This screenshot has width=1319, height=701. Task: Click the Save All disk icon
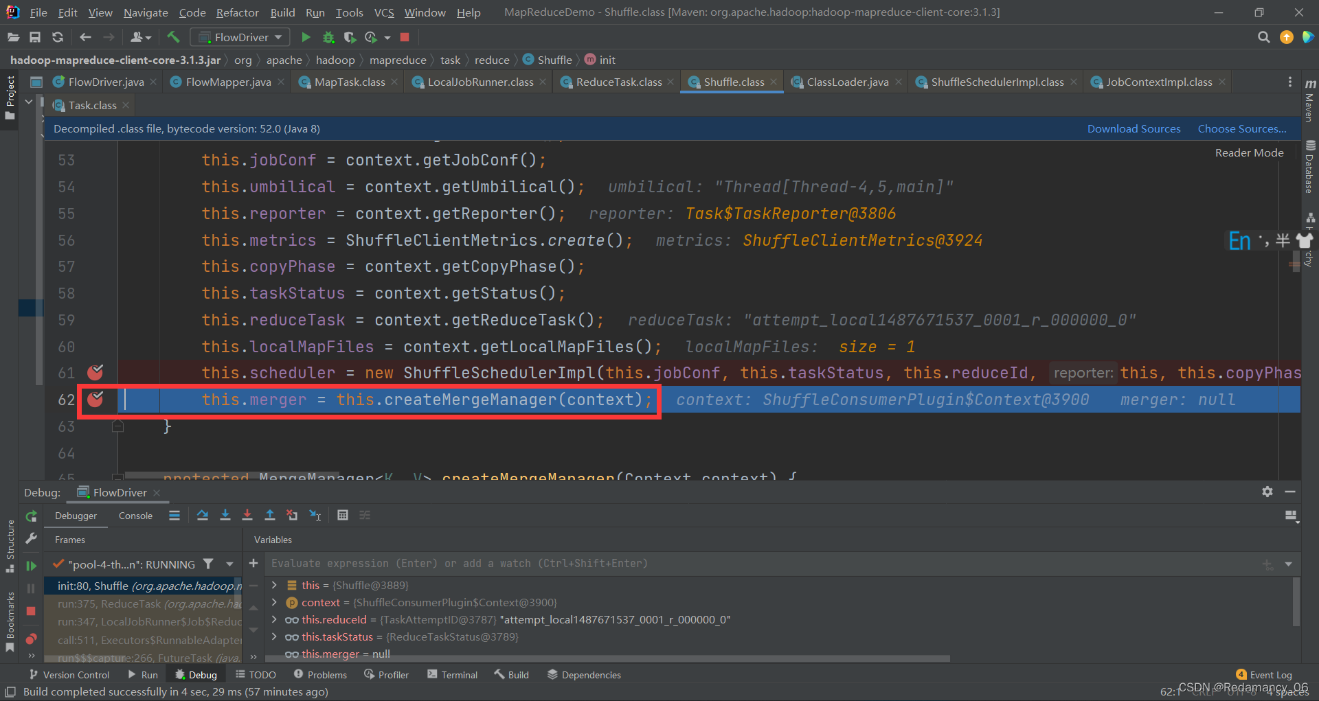(x=35, y=37)
